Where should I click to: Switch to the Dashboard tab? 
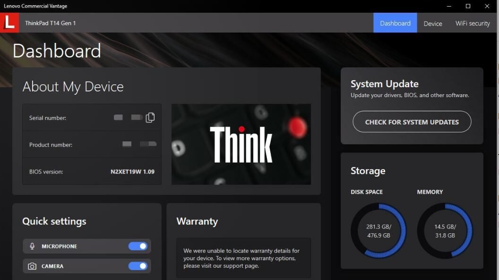pos(395,23)
